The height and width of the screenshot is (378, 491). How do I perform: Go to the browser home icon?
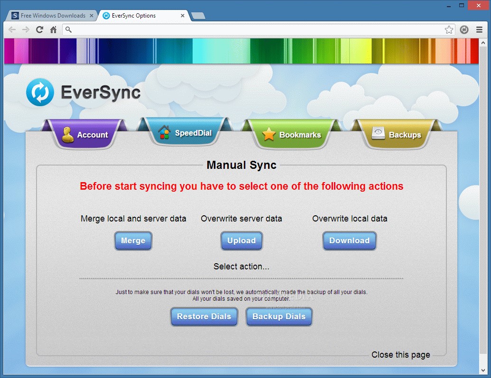53,30
